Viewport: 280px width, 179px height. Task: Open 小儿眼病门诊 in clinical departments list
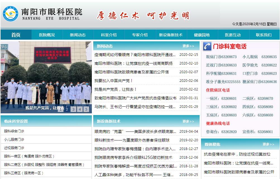14,140
